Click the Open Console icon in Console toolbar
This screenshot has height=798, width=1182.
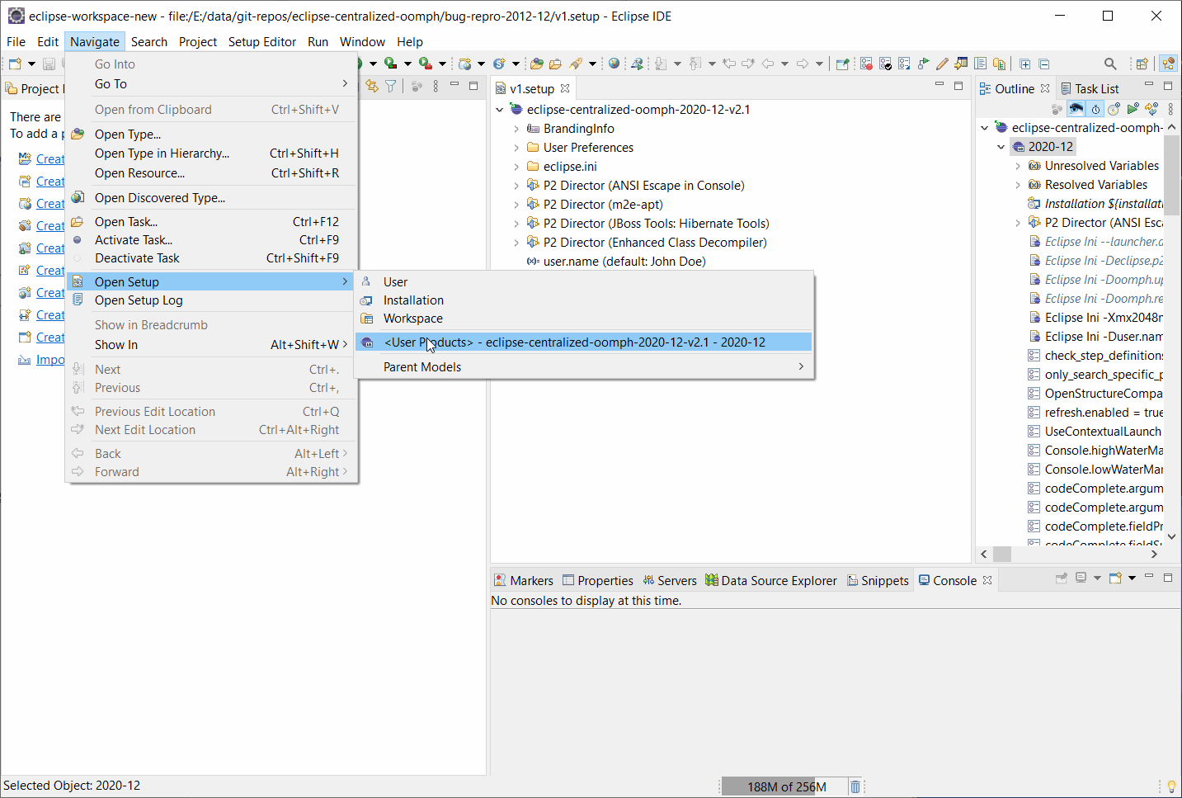[x=1115, y=578]
